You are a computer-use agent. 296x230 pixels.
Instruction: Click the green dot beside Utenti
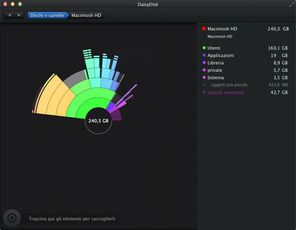203,48
